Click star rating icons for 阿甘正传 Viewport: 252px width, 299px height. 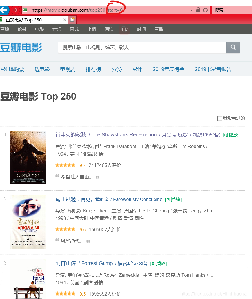[65, 293]
